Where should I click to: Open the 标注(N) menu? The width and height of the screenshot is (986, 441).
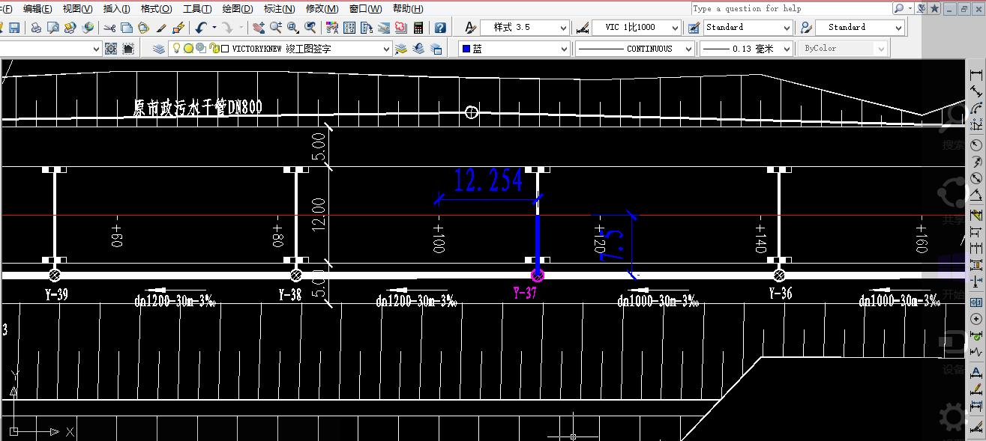[x=279, y=9]
